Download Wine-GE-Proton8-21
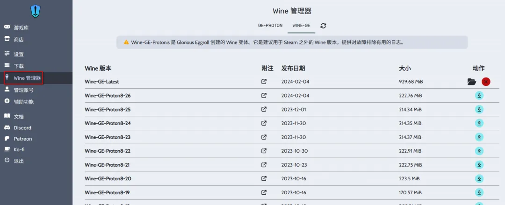 [479, 165]
